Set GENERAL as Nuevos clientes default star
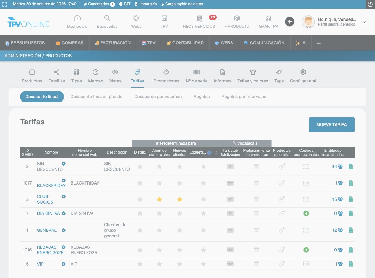 point(180,230)
